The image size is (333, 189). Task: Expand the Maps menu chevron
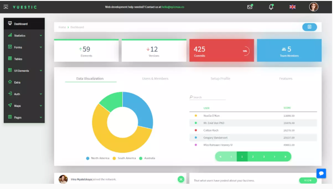(41, 106)
